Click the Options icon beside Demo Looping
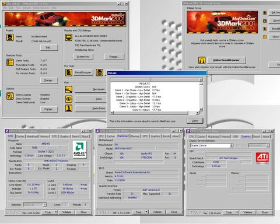Screen dimensions: 280x224 [10, 96]
